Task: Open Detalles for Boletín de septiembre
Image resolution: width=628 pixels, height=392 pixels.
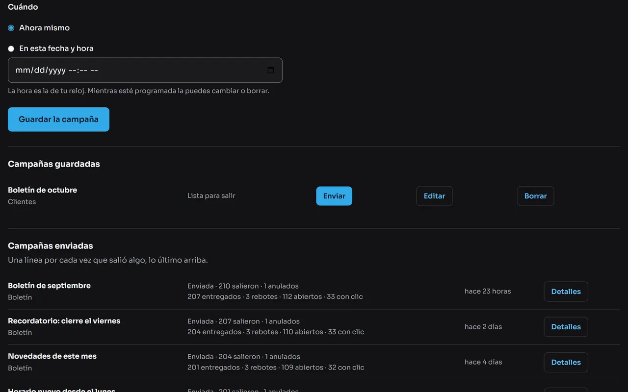Action: click(x=566, y=292)
